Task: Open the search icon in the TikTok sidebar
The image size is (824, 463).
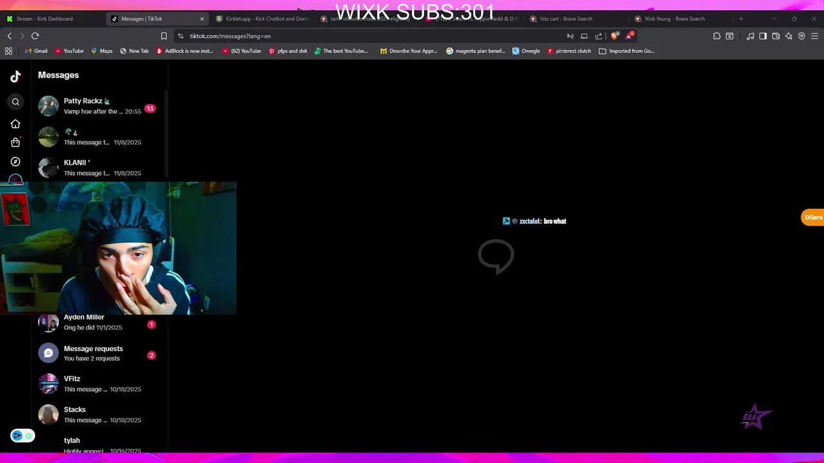Action: (x=15, y=102)
